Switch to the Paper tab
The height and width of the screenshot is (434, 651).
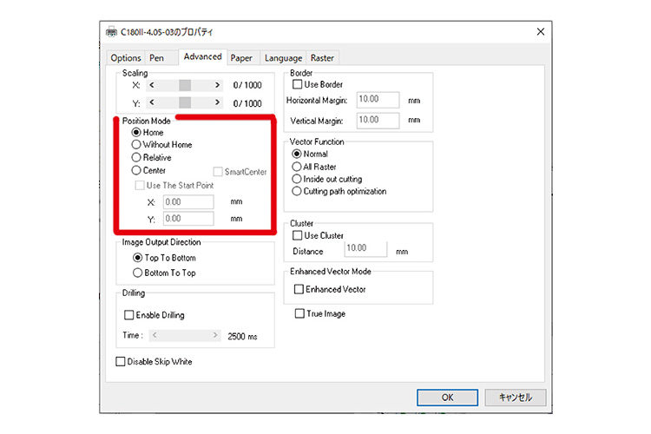(241, 58)
